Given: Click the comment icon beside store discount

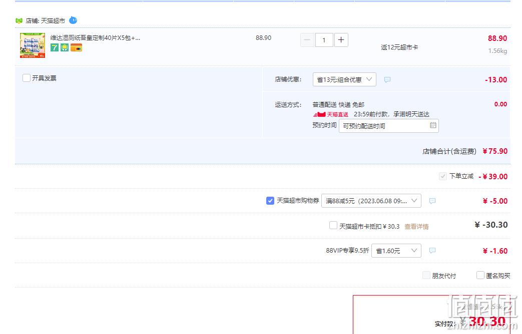Looking at the screenshot, I should click(387, 80).
